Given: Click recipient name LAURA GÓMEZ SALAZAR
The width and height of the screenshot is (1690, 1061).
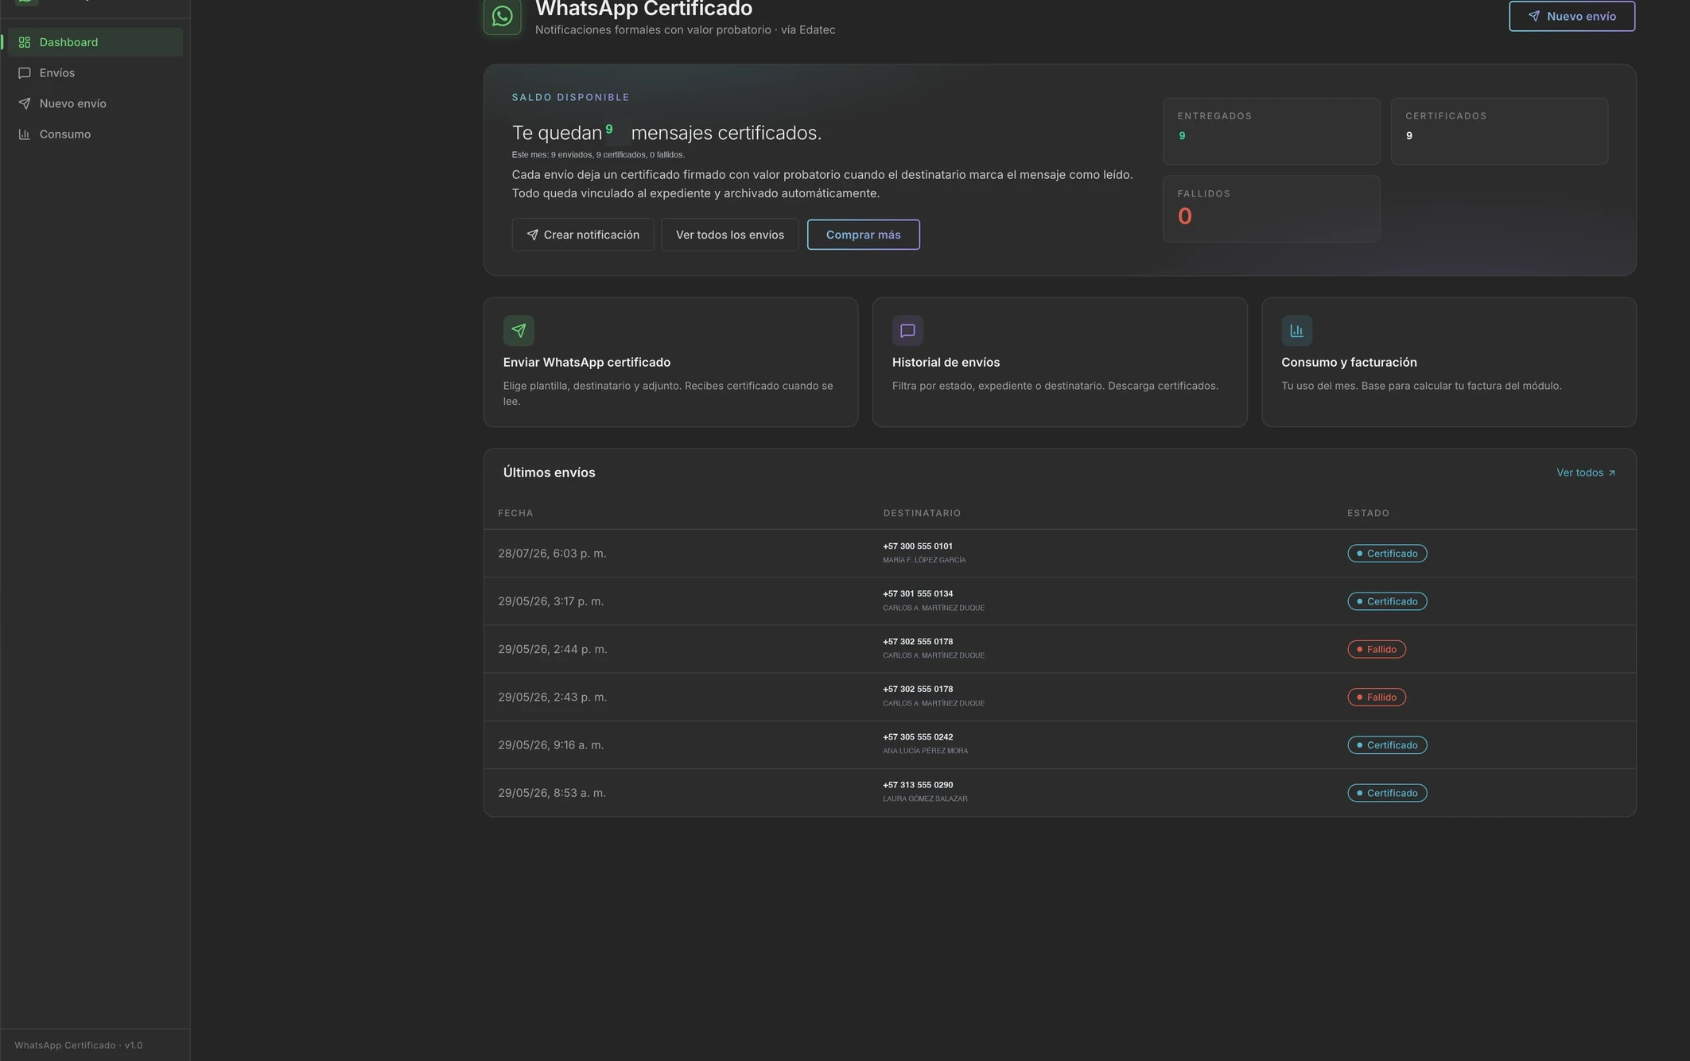Looking at the screenshot, I should coord(925,799).
